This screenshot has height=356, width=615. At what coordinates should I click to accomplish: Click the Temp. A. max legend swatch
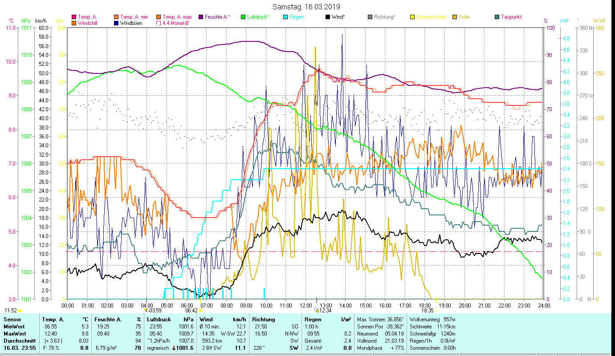(x=159, y=17)
